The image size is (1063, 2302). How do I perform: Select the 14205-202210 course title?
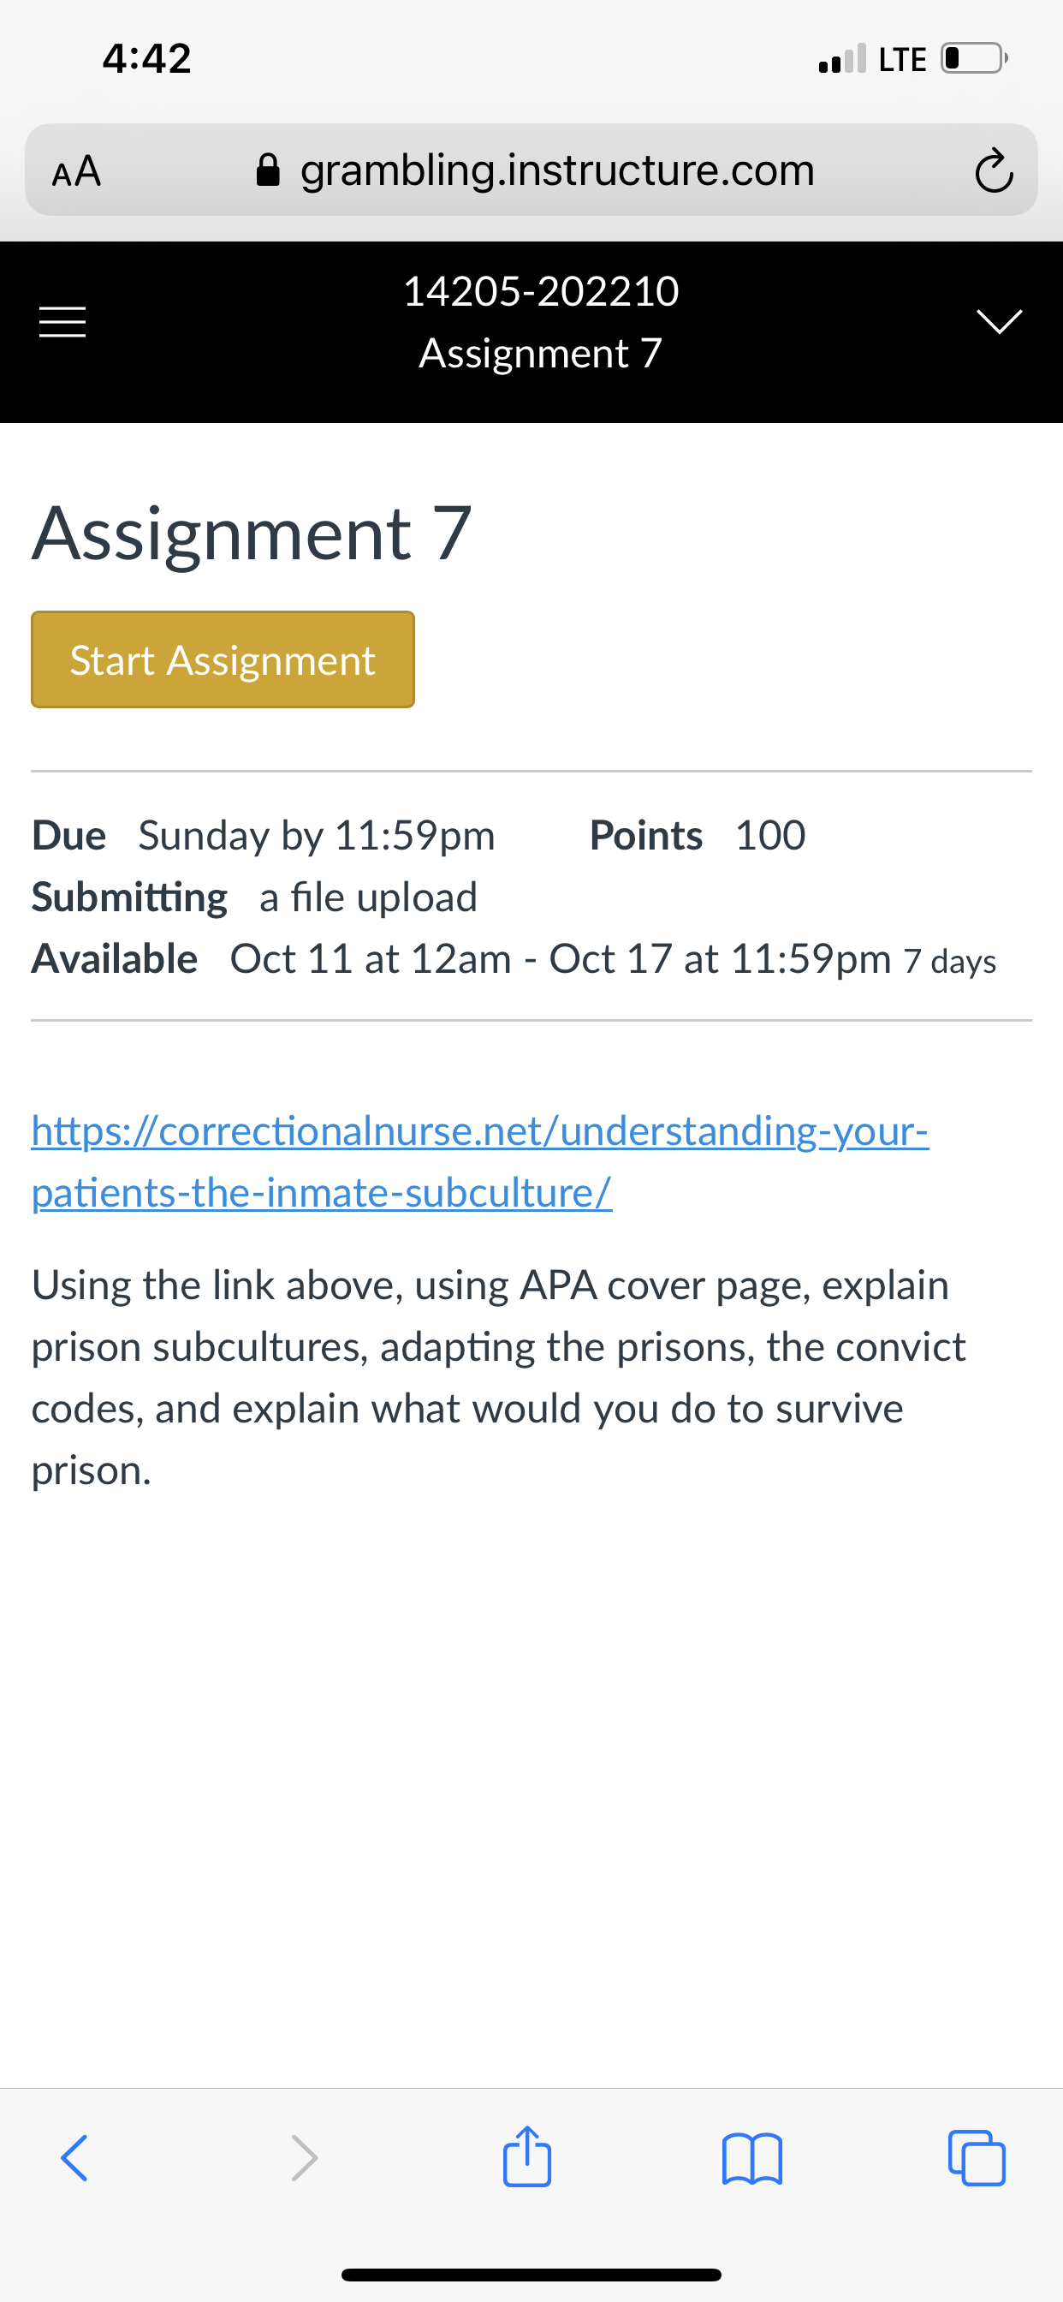(x=541, y=291)
